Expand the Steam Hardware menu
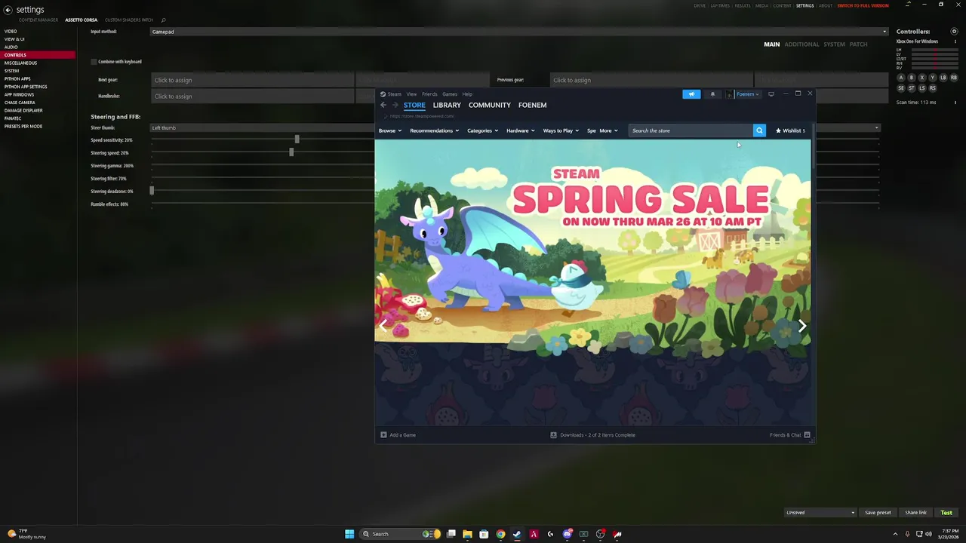 (x=520, y=130)
